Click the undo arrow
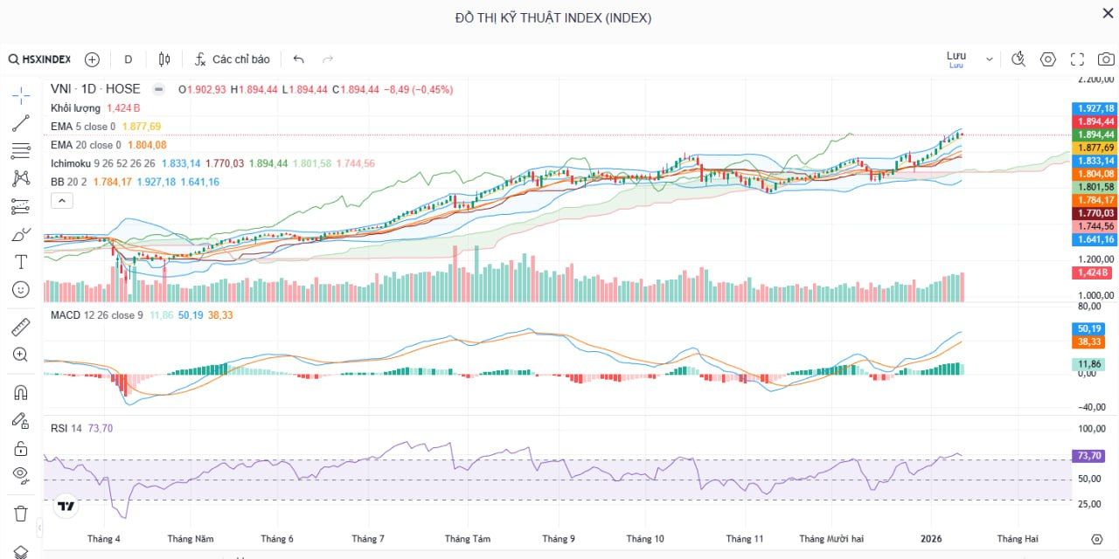Image resolution: width=1119 pixels, height=559 pixels. point(298,59)
